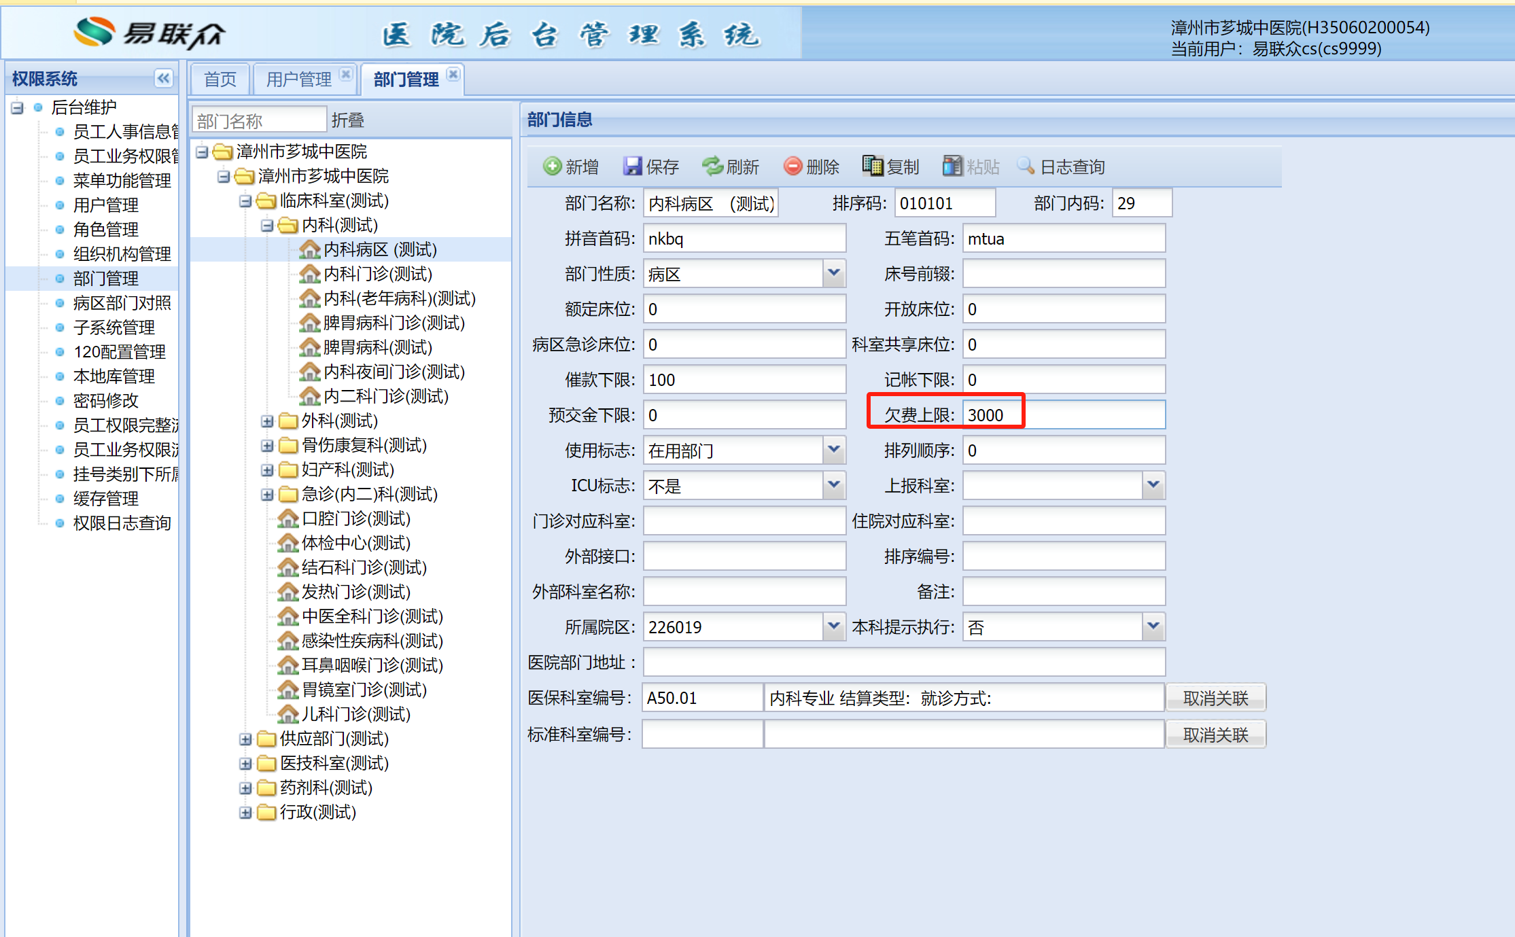Viewport: 1515px width, 937px height.
Task: Click the 部门名称 search field
Action: [258, 121]
